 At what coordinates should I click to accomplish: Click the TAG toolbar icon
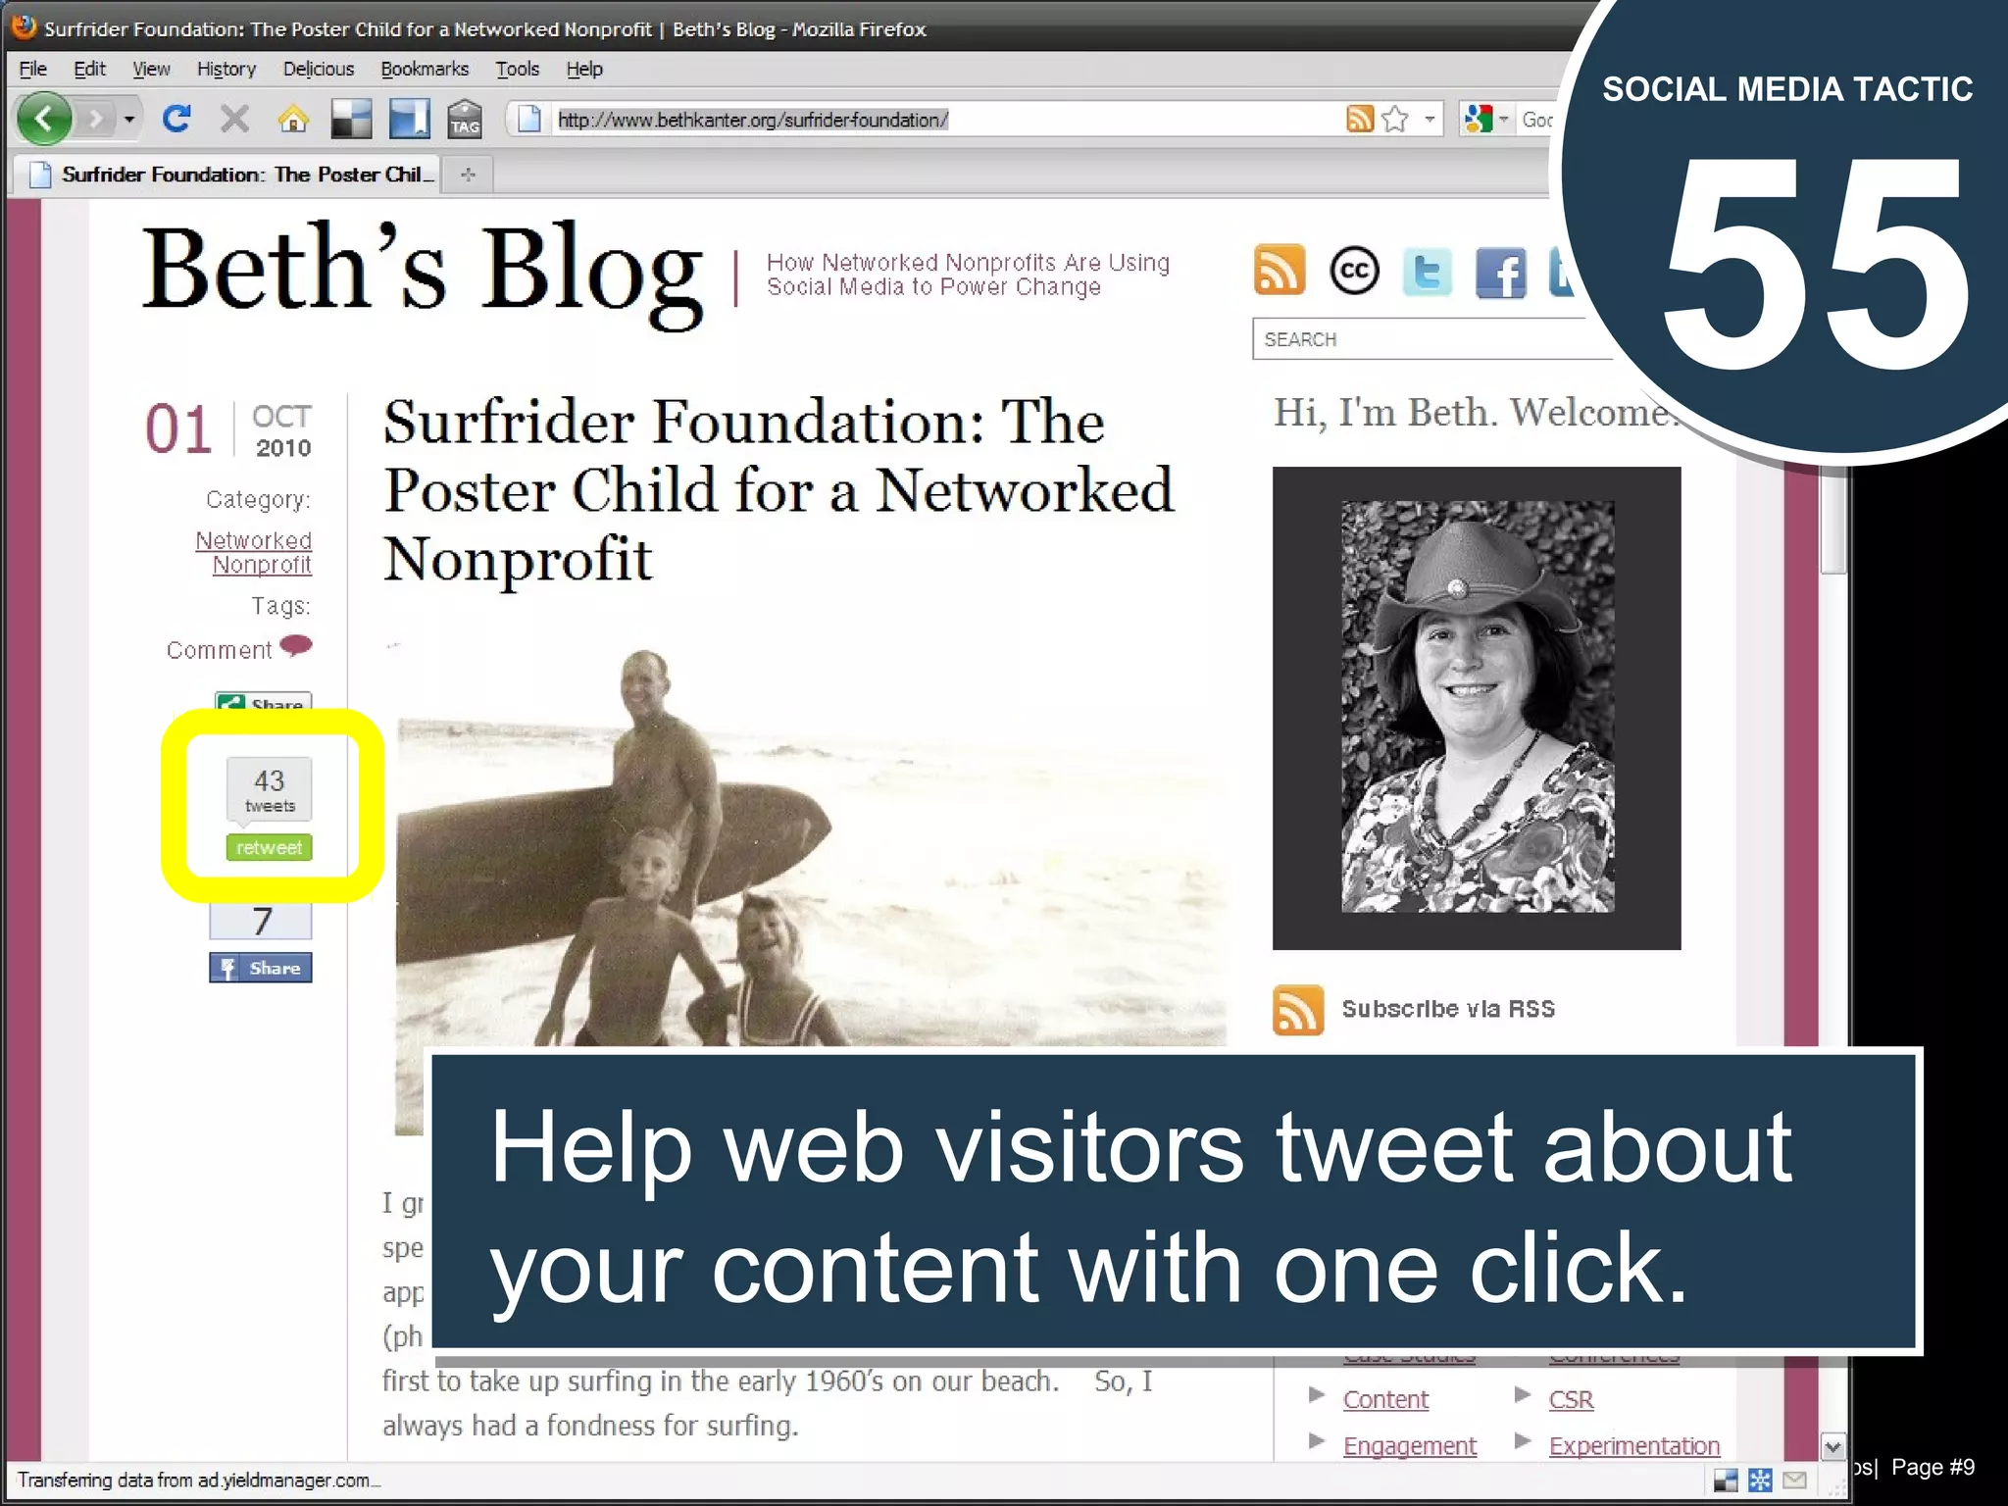[x=465, y=120]
